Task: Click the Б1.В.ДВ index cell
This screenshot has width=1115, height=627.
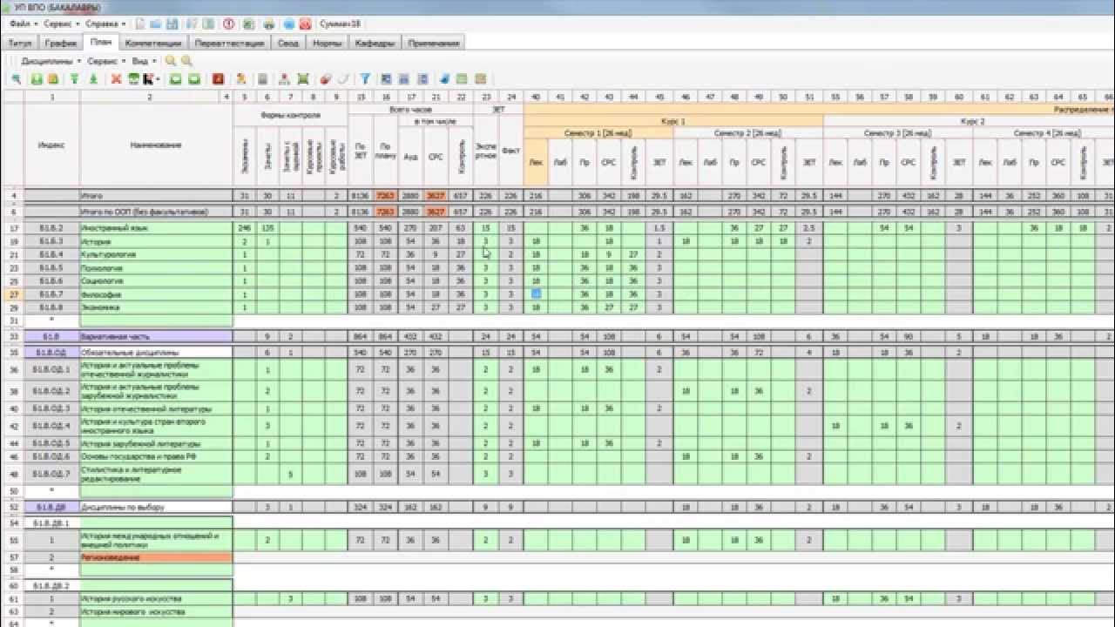Action: tap(51, 507)
